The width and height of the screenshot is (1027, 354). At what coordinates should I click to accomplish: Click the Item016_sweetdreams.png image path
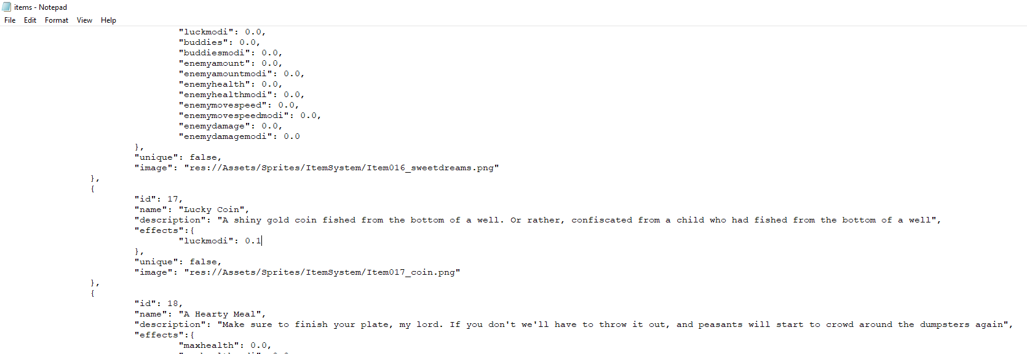click(341, 168)
